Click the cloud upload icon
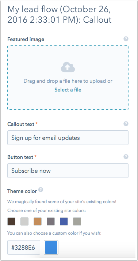Image resolution: width=138 pixels, height=261 pixels. [68, 67]
